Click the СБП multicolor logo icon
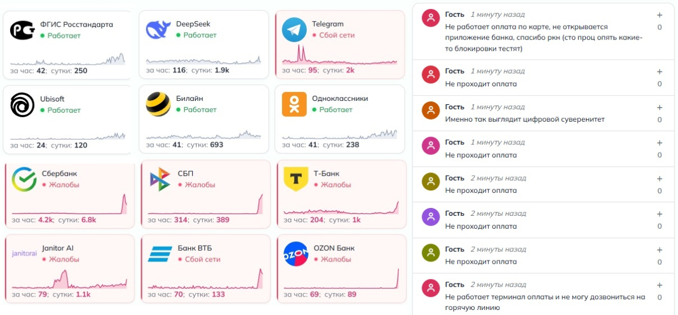The width and height of the screenshot is (678, 315). pos(160,179)
